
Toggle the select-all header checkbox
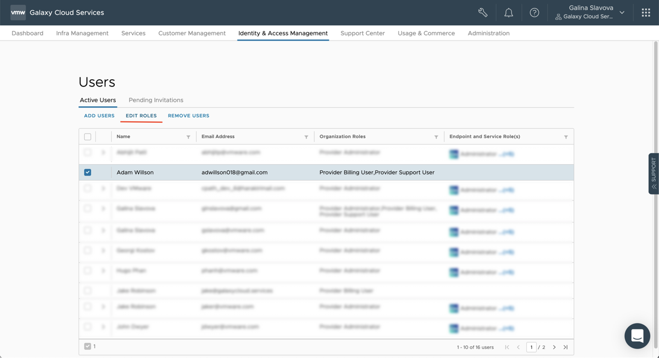(x=88, y=137)
